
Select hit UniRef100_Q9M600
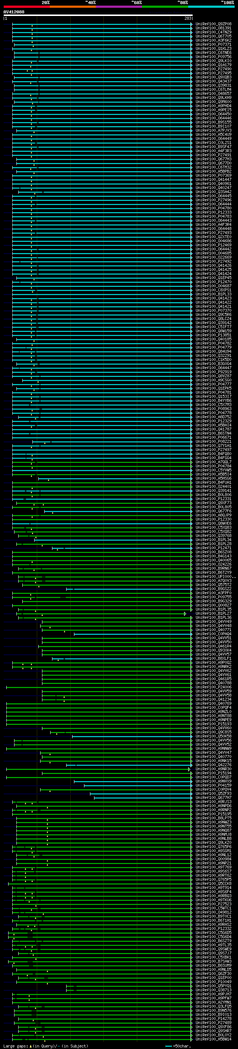pyautogui.click(x=213, y=102)
